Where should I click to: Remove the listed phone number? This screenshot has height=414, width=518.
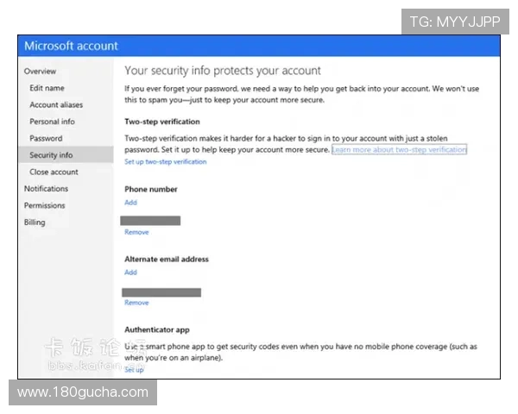pyautogui.click(x=136, y=233)
